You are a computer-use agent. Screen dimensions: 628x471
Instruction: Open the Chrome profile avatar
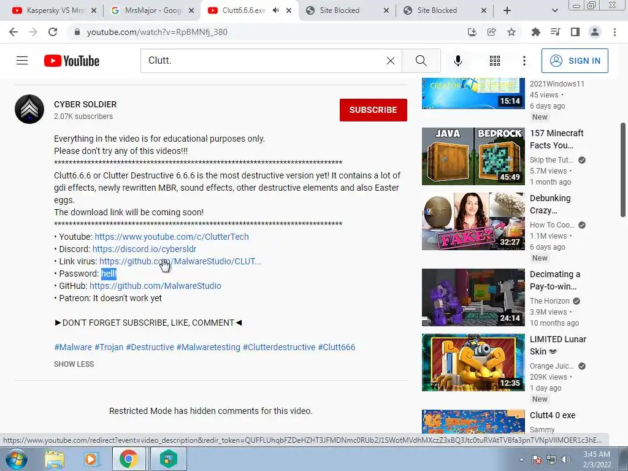point(595,32)
